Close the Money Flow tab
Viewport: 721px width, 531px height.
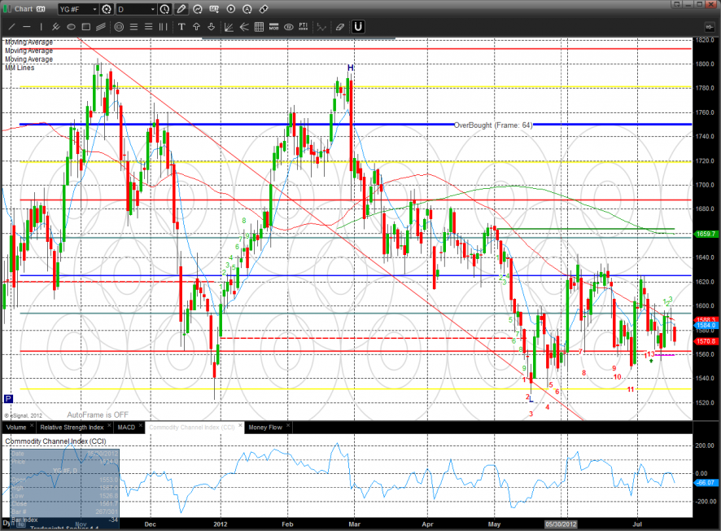click(288, 426)
